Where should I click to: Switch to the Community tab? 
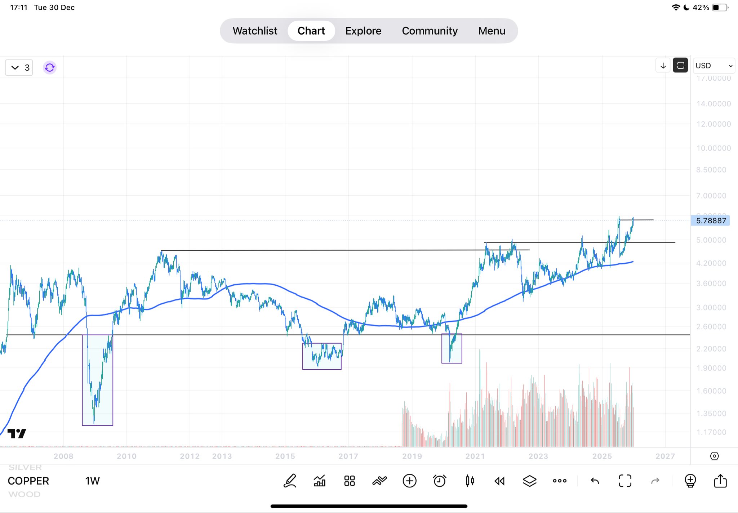pyautogui.click(x=430, y=31)
